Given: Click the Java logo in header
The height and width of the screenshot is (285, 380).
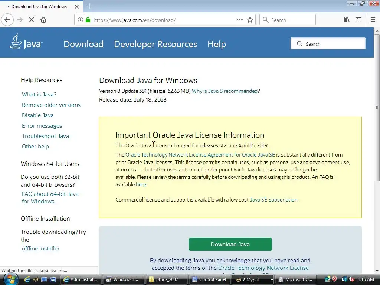Looking at the screenshot, I should [x=26, y=41].
